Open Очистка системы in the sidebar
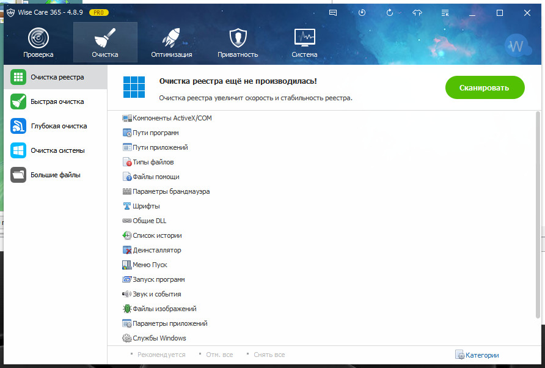The image size is (545, 368). (x=55, y=150)
